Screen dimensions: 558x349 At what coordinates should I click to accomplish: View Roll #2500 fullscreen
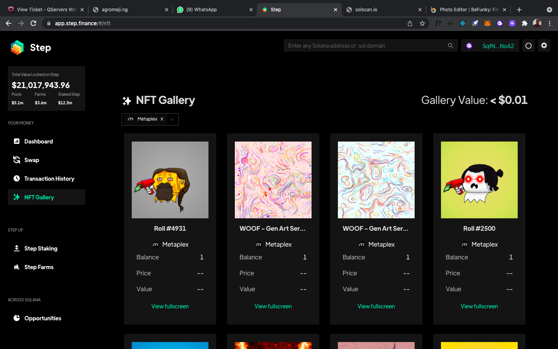tap(479, 306)
